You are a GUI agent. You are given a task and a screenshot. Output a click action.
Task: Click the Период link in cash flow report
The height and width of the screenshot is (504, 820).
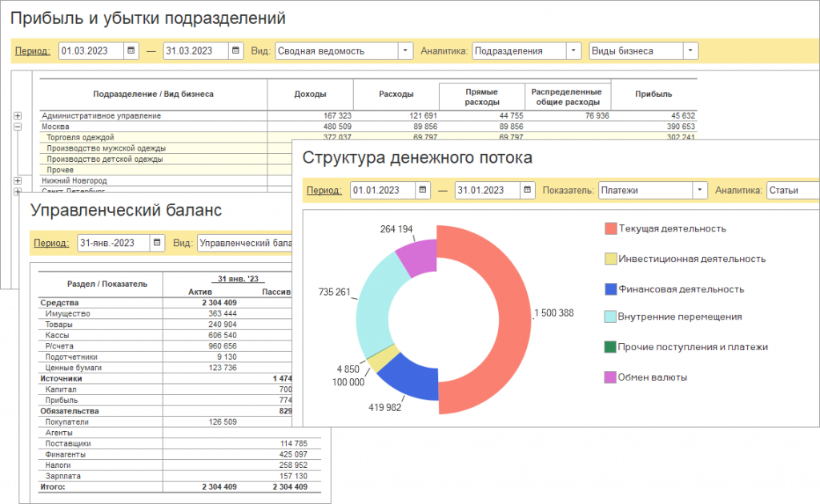[324, 190]
